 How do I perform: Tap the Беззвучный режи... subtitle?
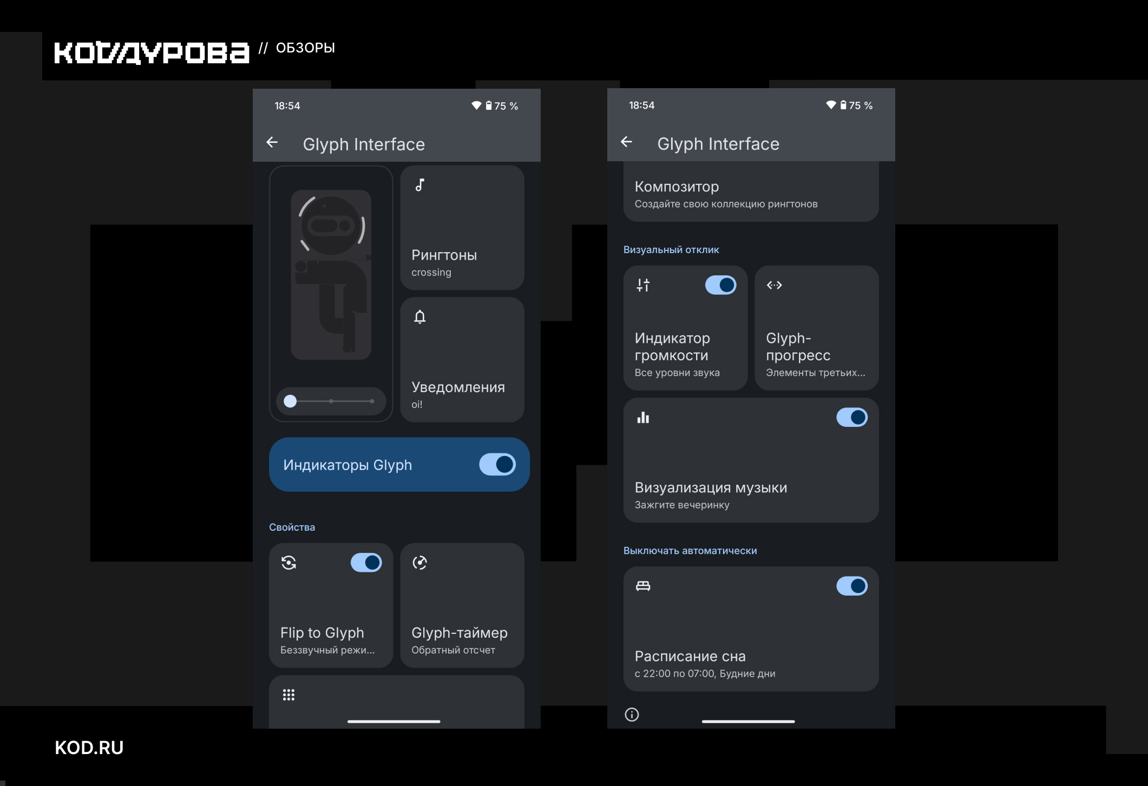(327, 650)
